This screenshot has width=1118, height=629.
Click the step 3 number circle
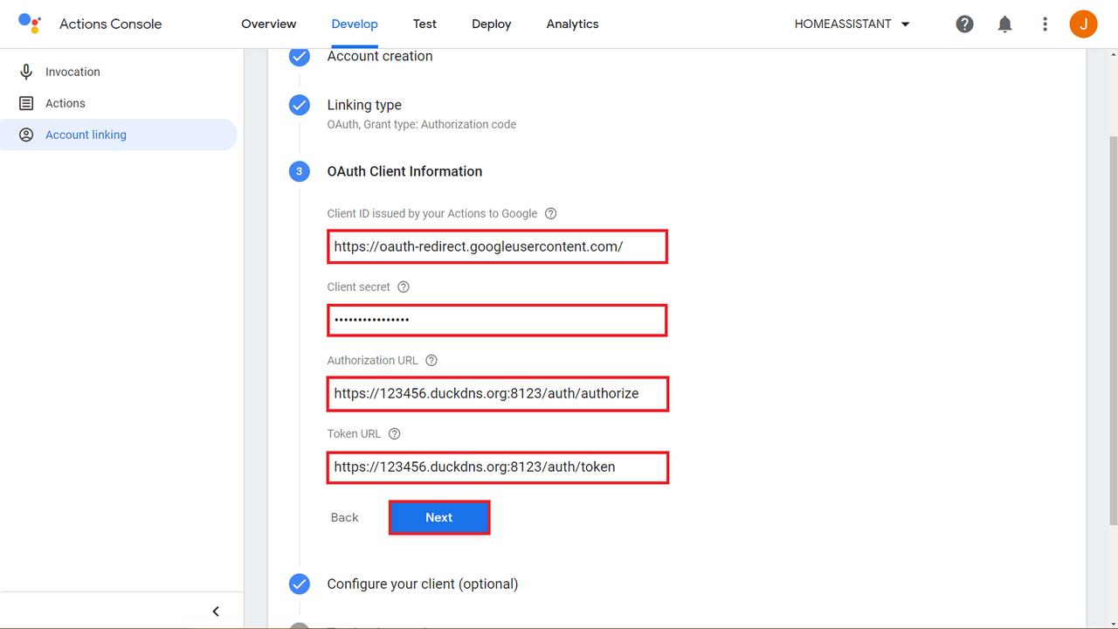coord(299,171)
